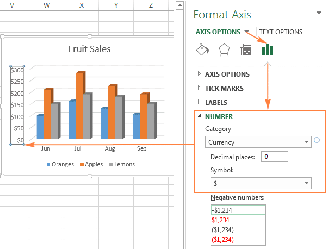Click the Decimal places input field
The width and height of the screenshot is (328, 249).
274,157
